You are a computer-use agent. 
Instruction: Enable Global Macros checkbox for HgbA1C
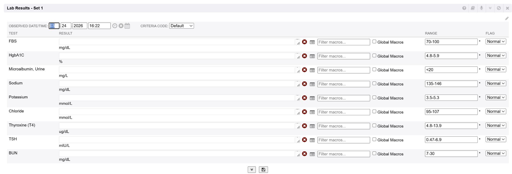click(374, 56)
